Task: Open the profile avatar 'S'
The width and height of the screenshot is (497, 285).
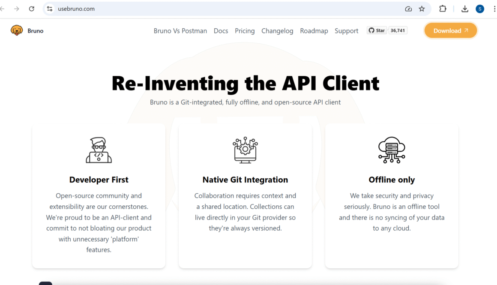Action: coord(480,9)
